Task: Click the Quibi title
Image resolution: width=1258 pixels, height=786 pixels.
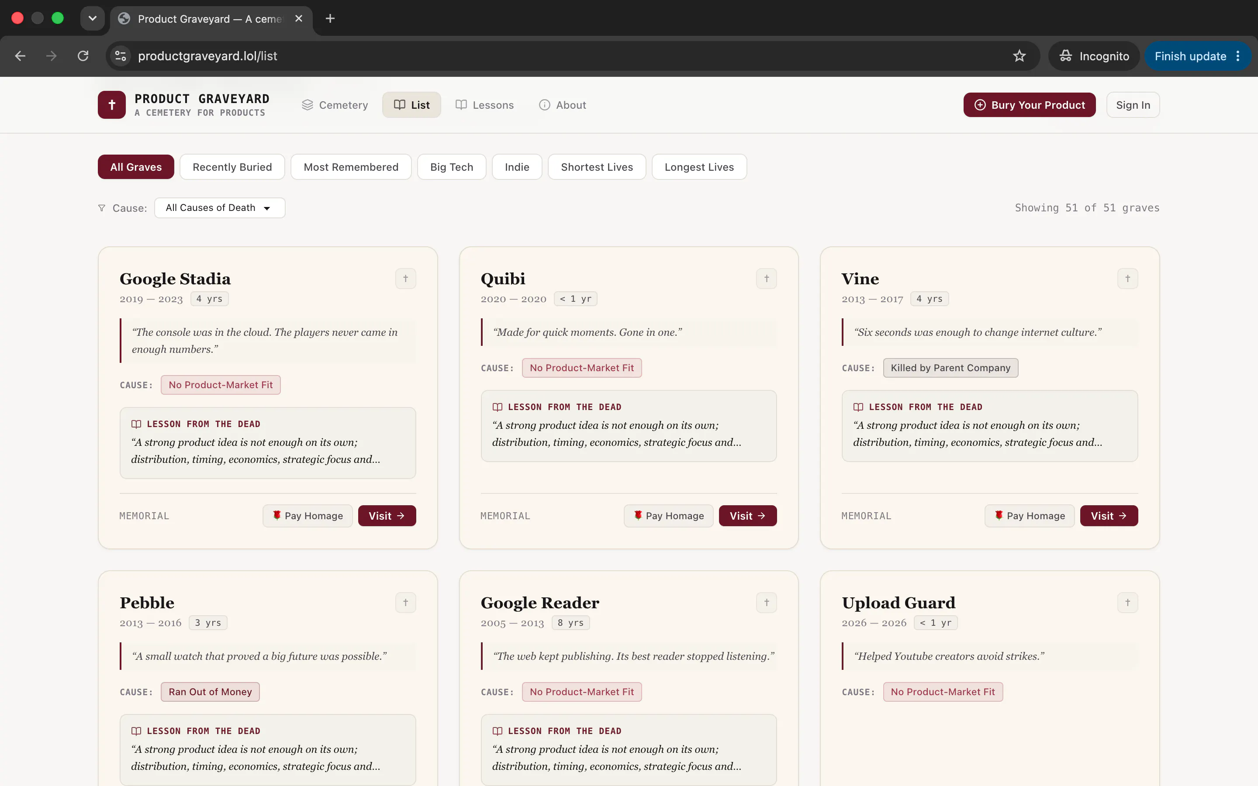Action: 503,279
